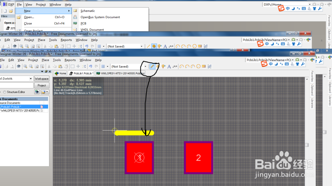Open the Projects panel options dropdown arrow

[42, 71]
